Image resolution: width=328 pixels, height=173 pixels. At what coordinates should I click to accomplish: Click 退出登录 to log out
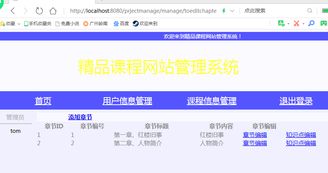coord(296,101)
